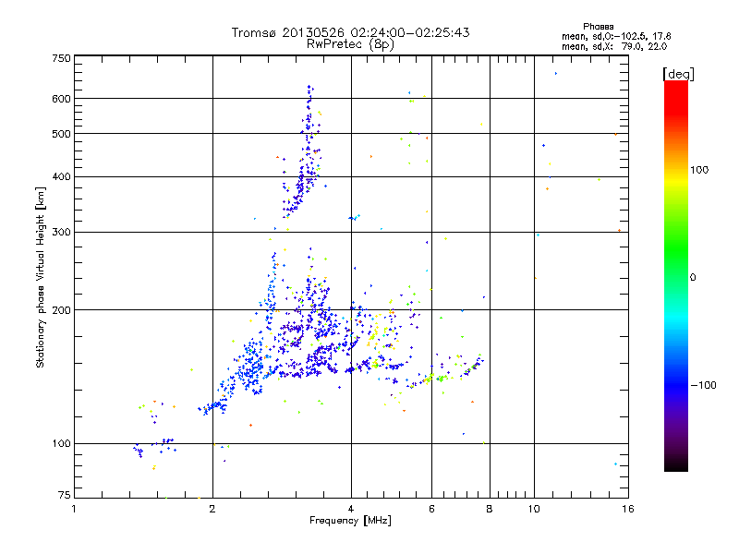Screen dimensions: 739x554
Task: Click the colorbar tick label '-100'
Action: [x=703, y=385]
